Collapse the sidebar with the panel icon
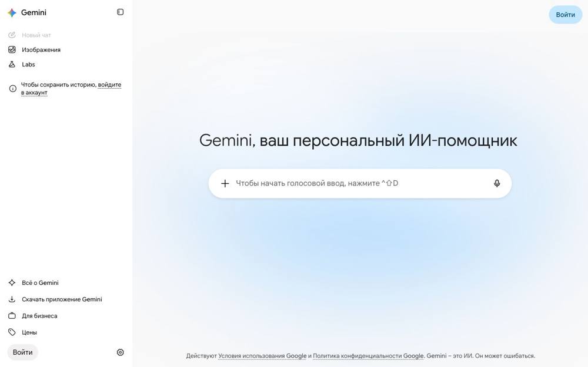The height and width of the screenshot is (367, 588). tap(120, 12)
